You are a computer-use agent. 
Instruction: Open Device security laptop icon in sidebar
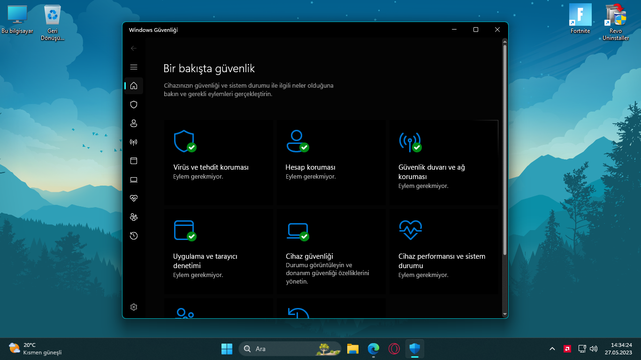(x=134, y=180)
